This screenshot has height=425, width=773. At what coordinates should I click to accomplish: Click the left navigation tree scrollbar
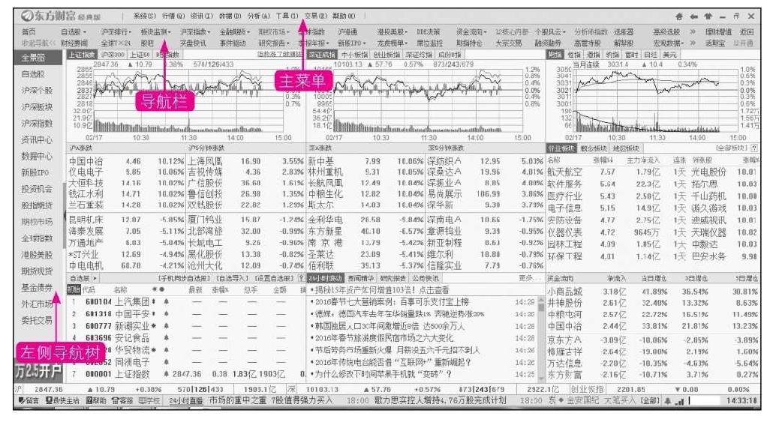(x=64, y=214)
